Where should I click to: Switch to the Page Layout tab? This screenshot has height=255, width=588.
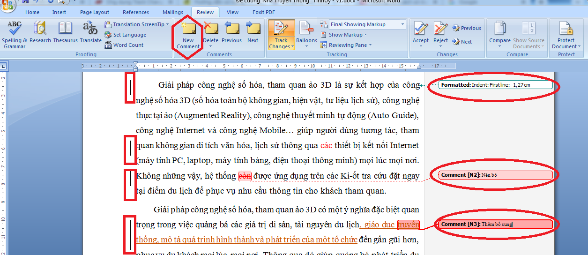click(95, 12)
